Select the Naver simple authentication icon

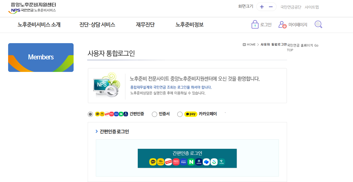pos(192,162)
